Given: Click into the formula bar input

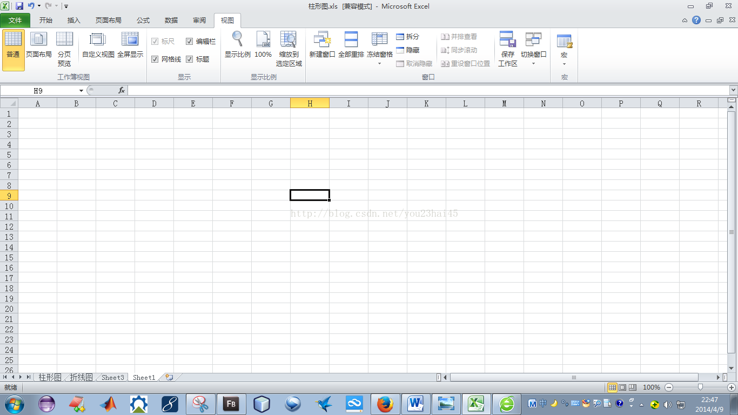Looking at the screenshot, I should point(428,91).
